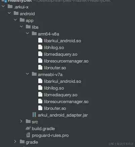Collapse the .arkui-x folder chevron

click(x=3, y=6)
